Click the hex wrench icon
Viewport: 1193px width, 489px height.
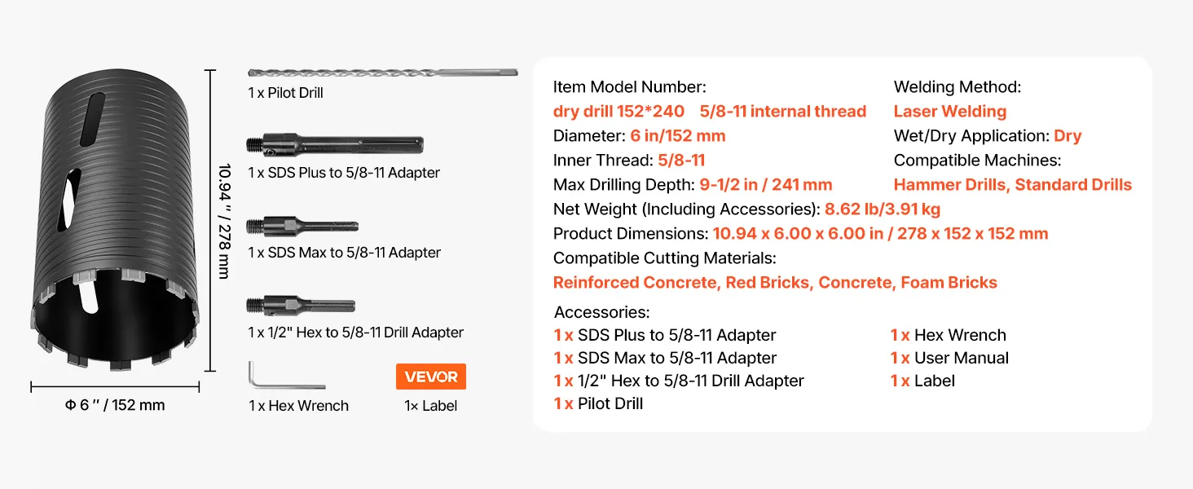pyautogui.click(x=286, y=377)
